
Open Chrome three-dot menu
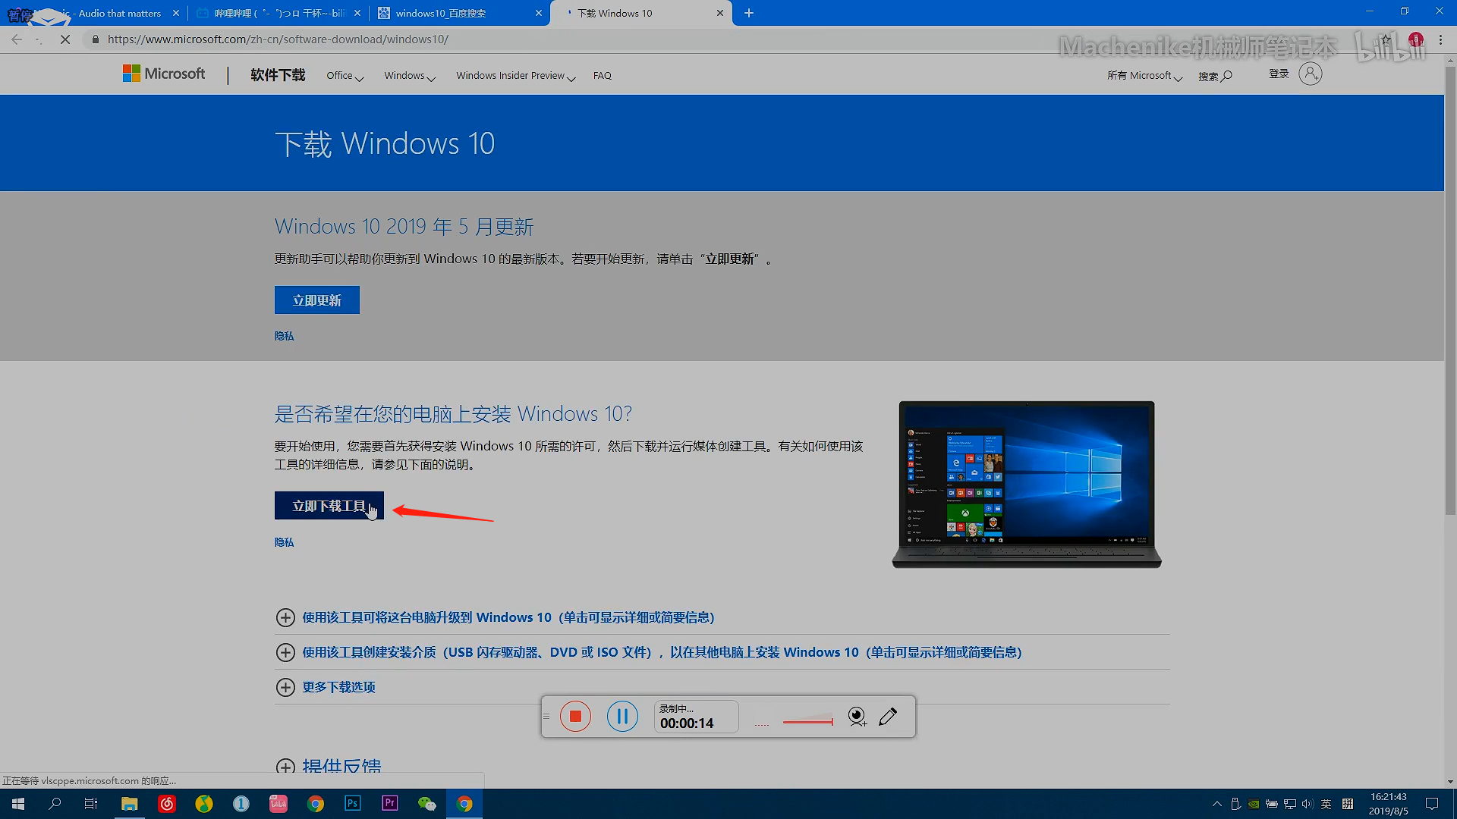[x=1441, y=39]
